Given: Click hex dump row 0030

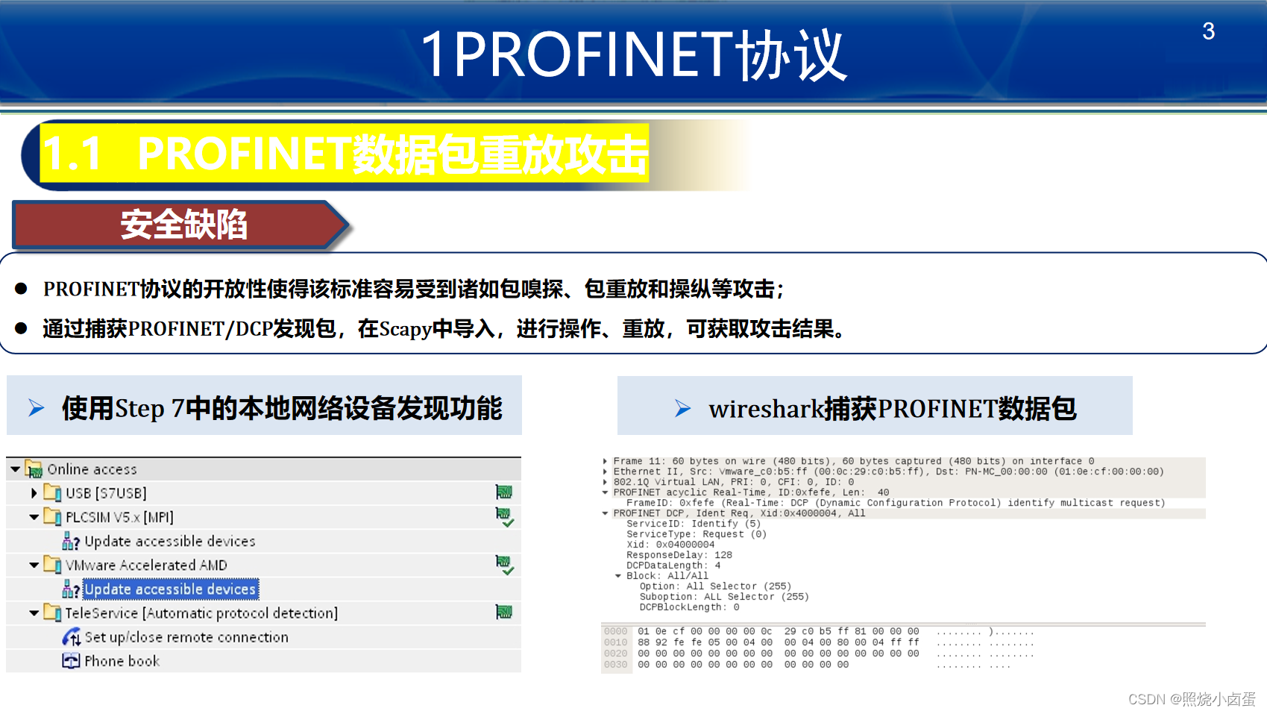Looking at the screenshot, I should coord(807,665).
